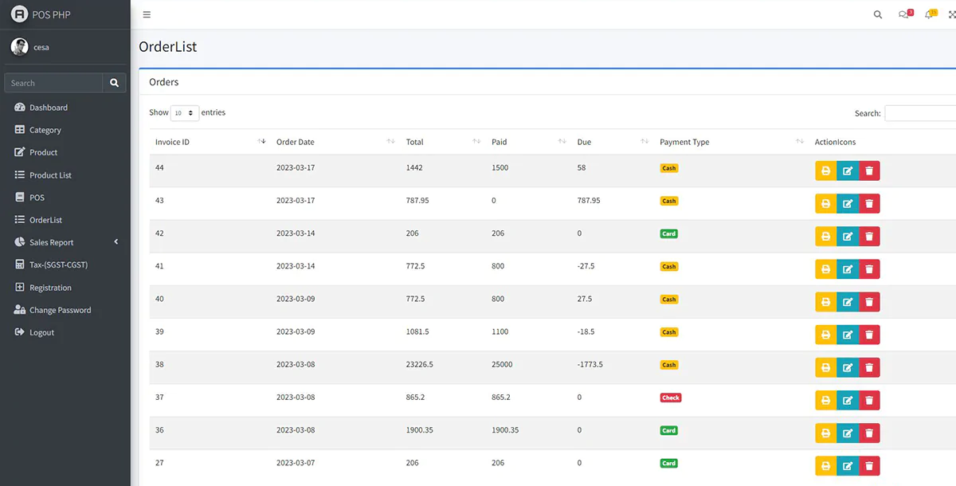Open the Tax-(SGST-CGST) page

(x=58, y=265)
